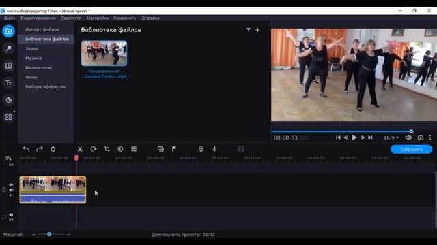Screen dimensions: 437x245
Task: Open player options three-dot menu
Action: pos(430,137)
